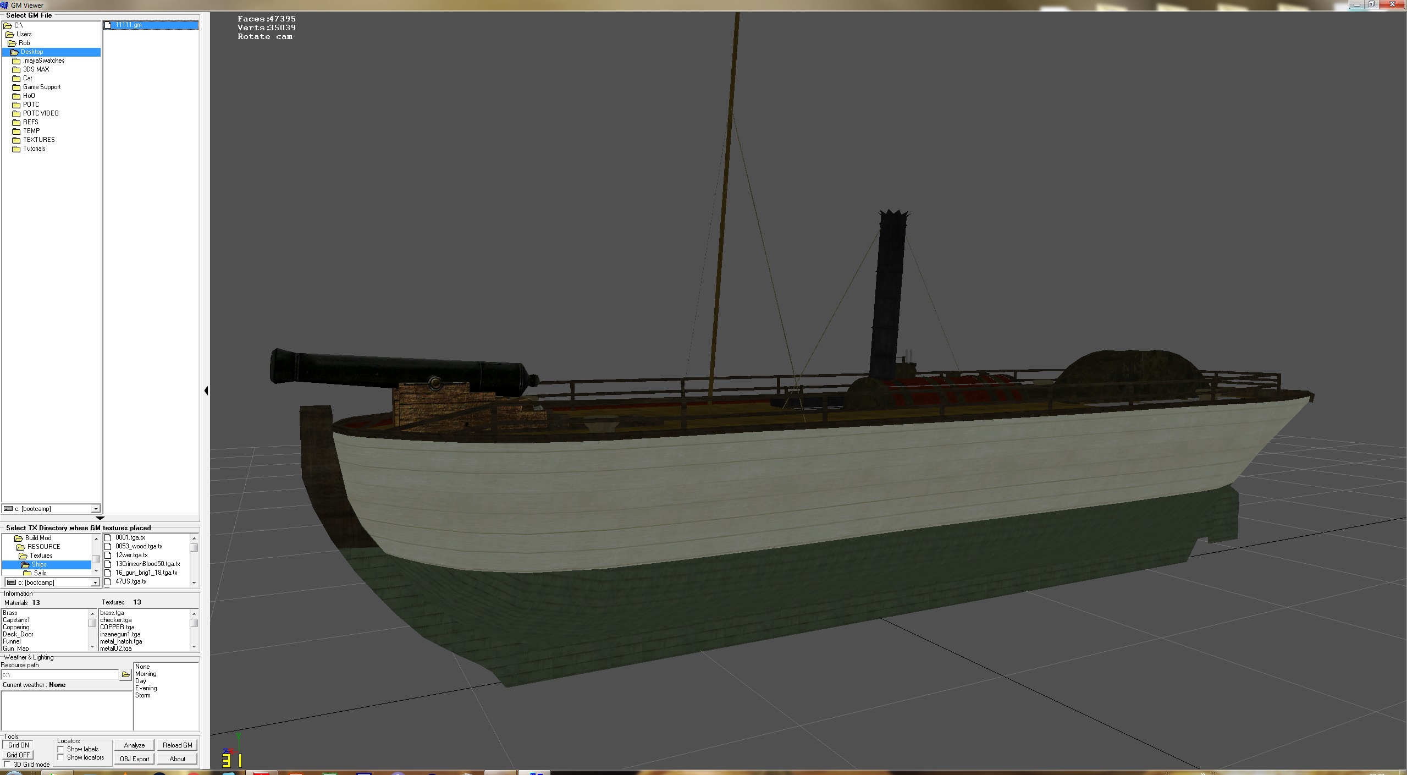Image resolution: width=1407 pixels, height=775 pixels.
Task: Click the Materials list scrollbar thumb
Action: coord(92,623)
